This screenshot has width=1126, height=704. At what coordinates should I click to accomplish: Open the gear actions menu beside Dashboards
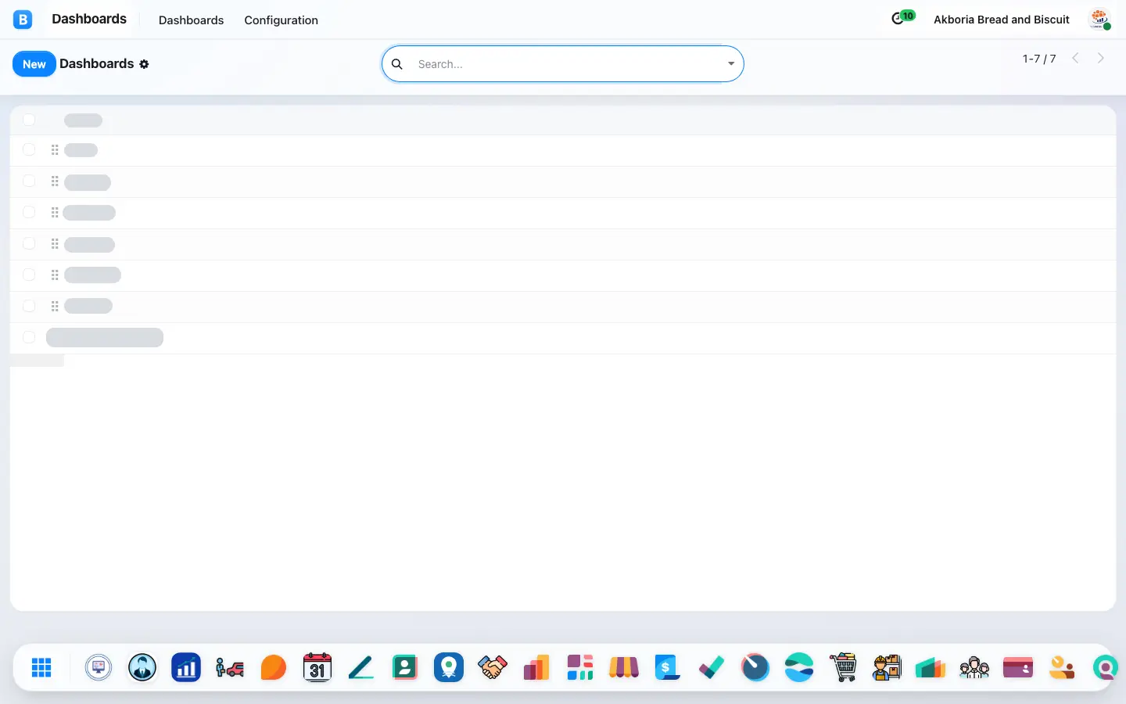(144, 64)
